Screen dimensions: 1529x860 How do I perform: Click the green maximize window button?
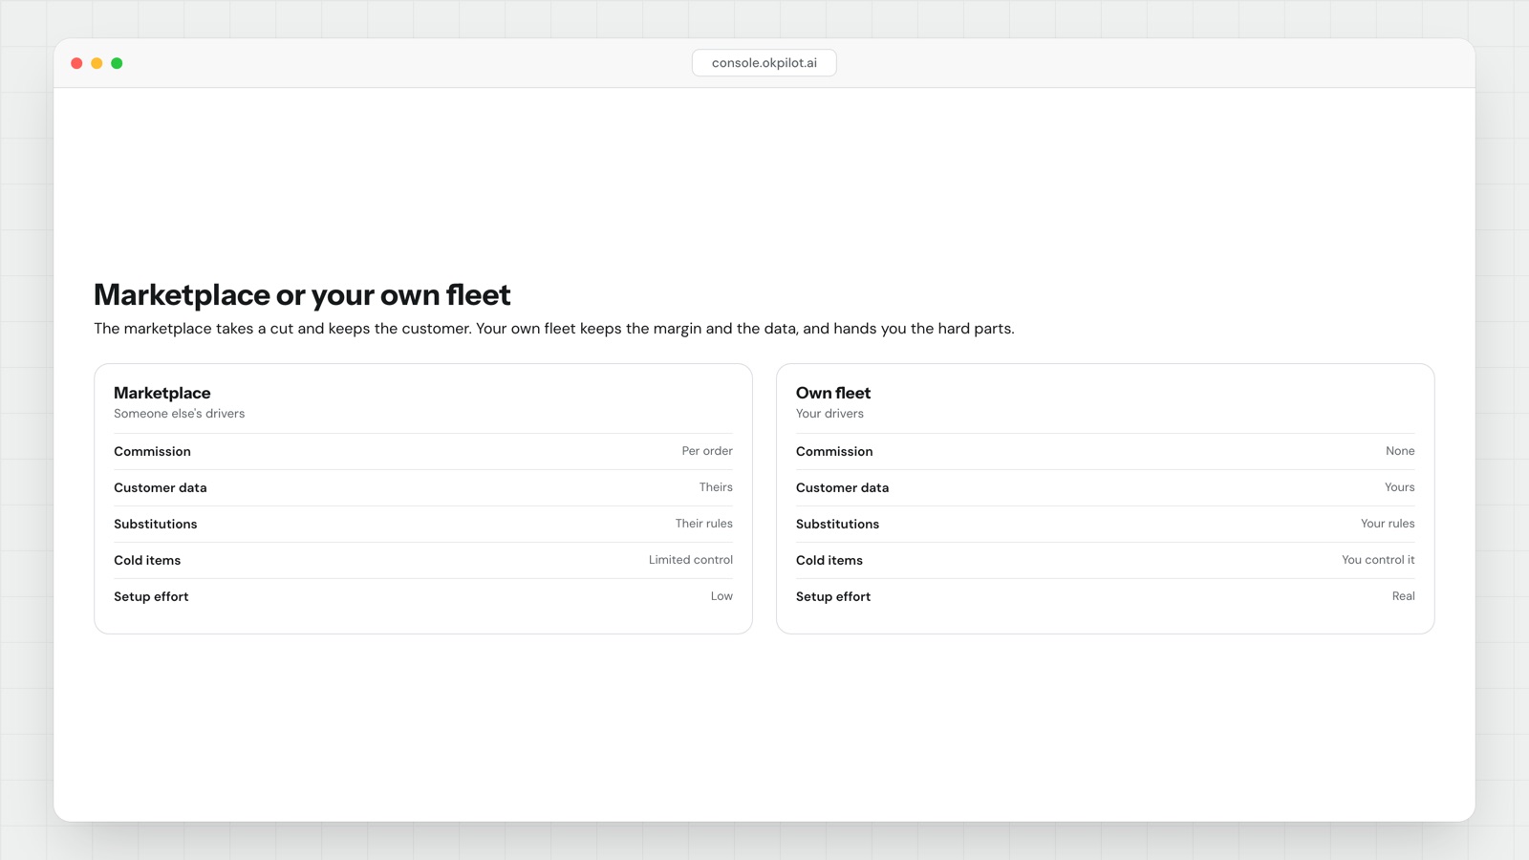click(x=117, y=63)
